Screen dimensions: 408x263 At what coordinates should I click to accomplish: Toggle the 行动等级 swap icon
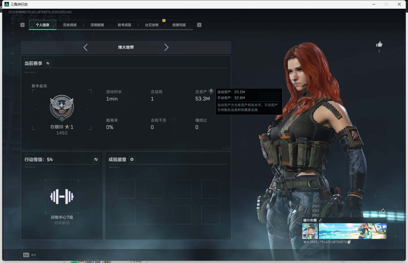pyautogui.click(x=96, y=159)
